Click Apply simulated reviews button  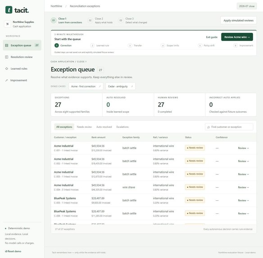(x=238, y=20)
